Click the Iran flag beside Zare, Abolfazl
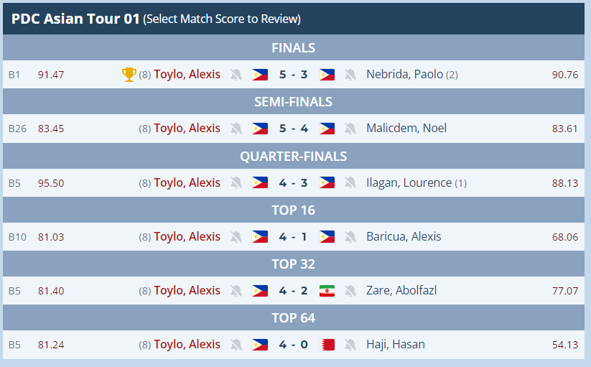This screenshot has width=591, height=367. pyautogui.click(x=327, y=291)
